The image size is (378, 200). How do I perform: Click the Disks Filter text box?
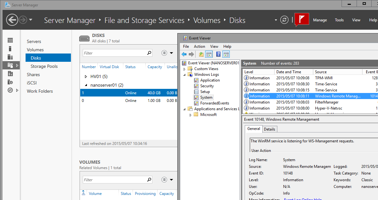(x=114, y=53)
